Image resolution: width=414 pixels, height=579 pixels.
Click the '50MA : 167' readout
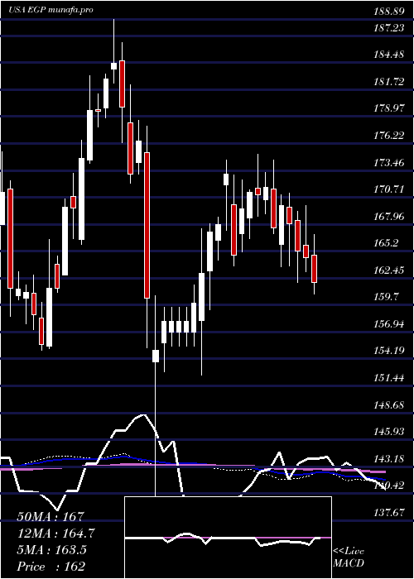51,517
